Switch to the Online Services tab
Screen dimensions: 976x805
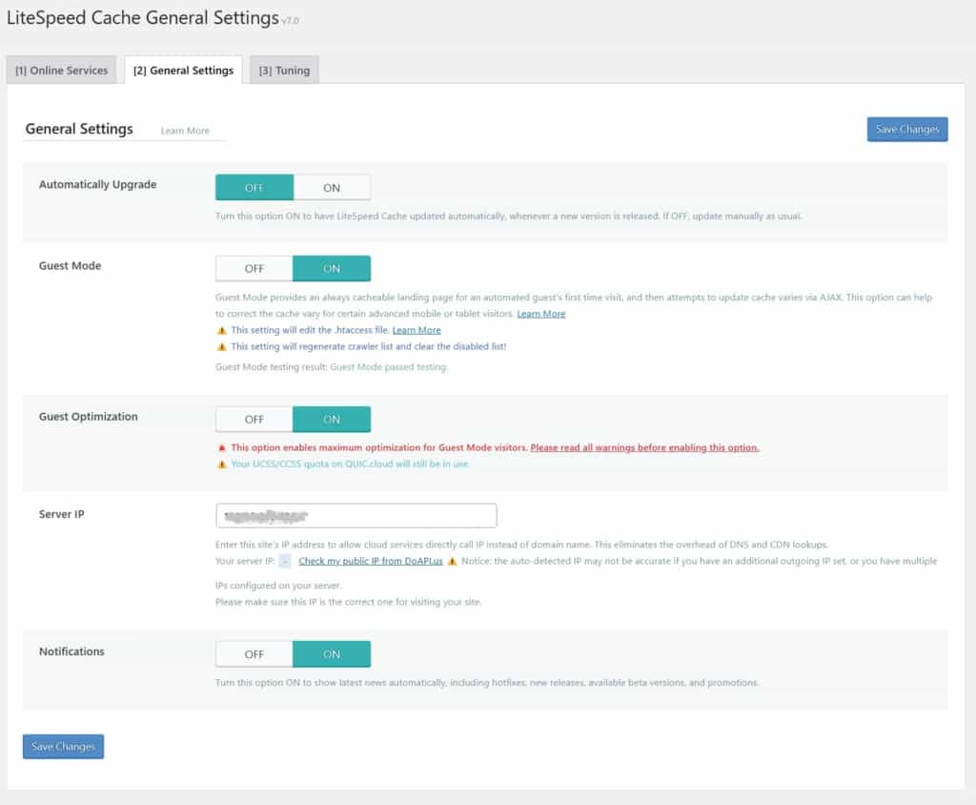(x=61, y=70)
